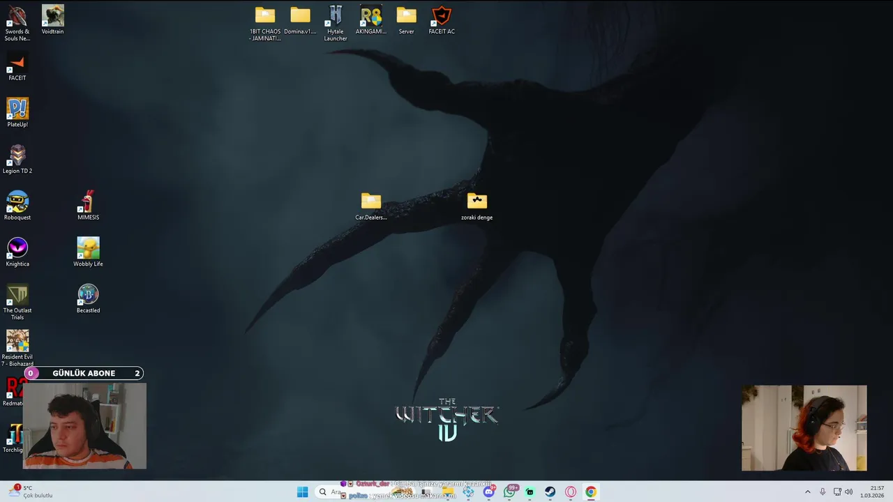The width and height of the screenshot is (893, 502).
Task: Select the Hytale Launcher shortcut
Action: click(x=336, y=24)
